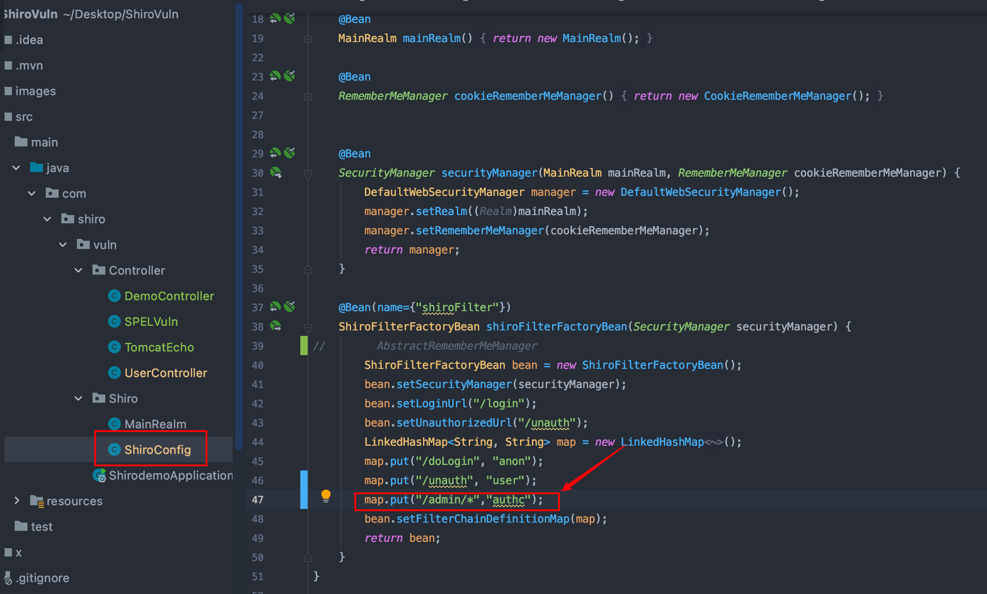Click the first Spring bean gutter icon on line 29
Image resolution: width=987 pixels, height=594 pixels.
point(275,153)
